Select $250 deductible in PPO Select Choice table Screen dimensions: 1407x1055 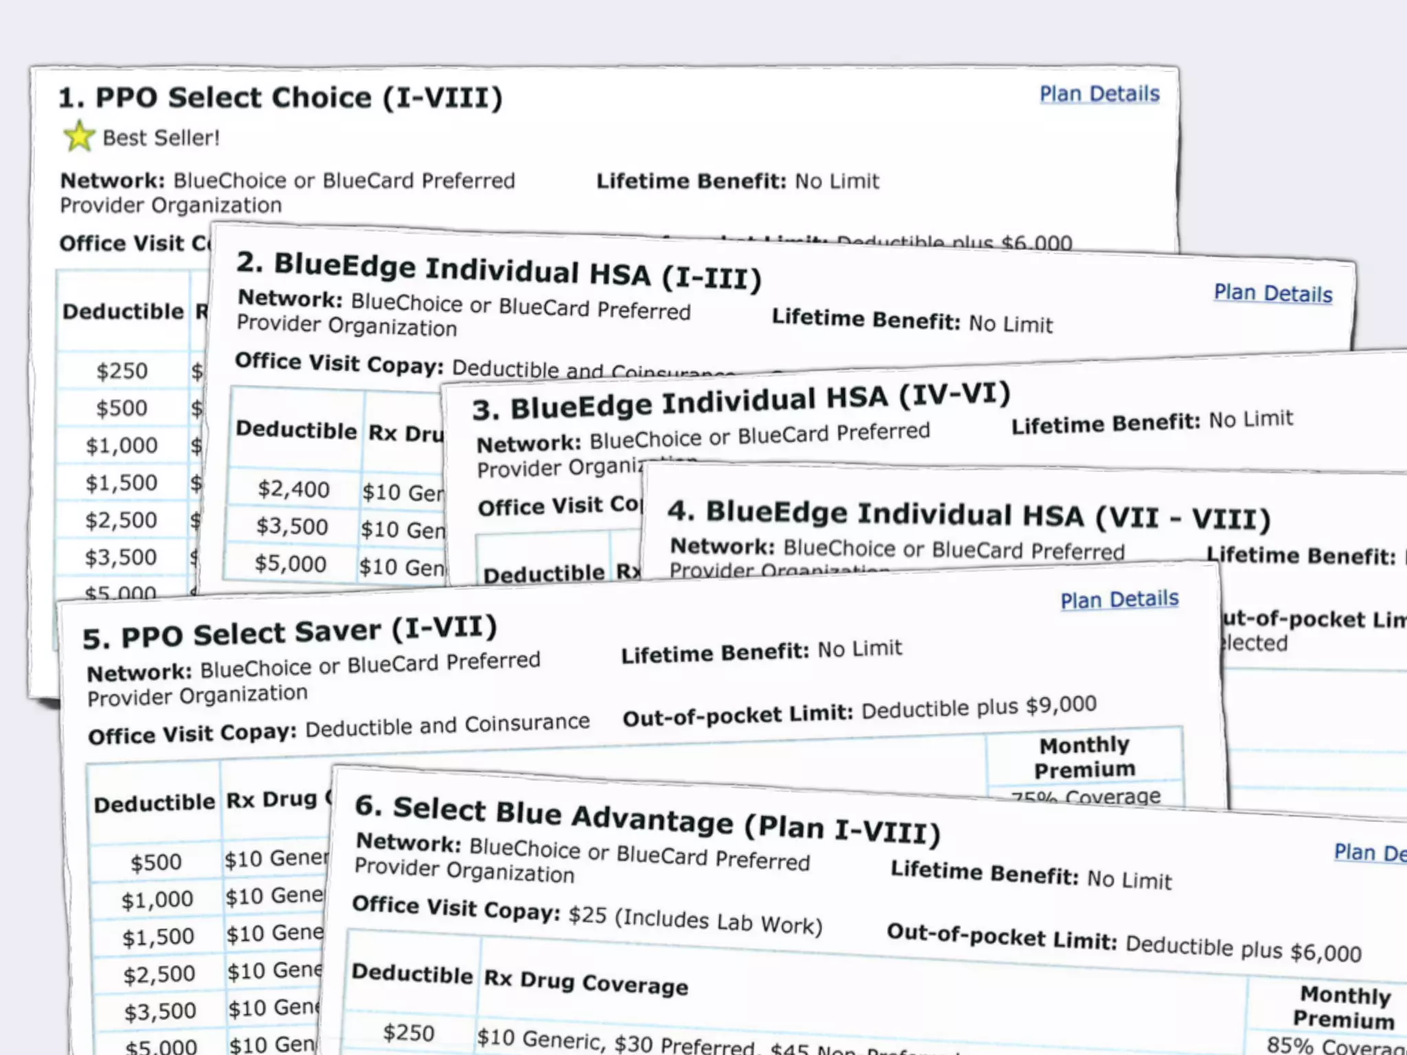[x=122, y=372]
